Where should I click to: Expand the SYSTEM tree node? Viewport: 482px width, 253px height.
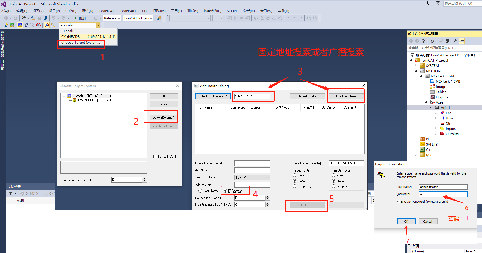(415, 66)
